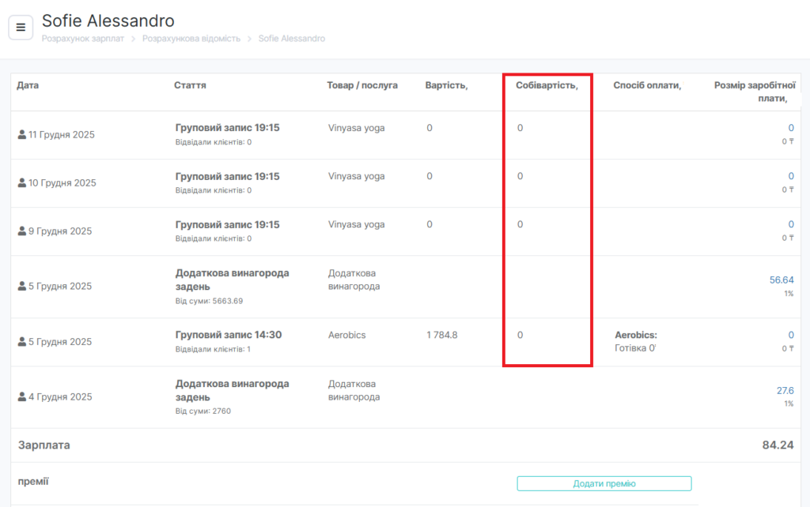The height and width of the screenshot is (507, 810).
Task: Click the salary link in the Aerobics row
Action: point(790,335)
